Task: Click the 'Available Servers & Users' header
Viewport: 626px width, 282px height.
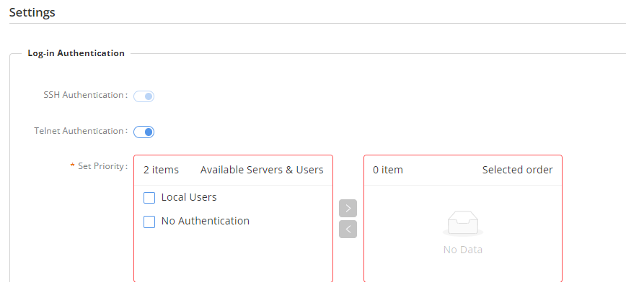Action: [x=262, y=170]
